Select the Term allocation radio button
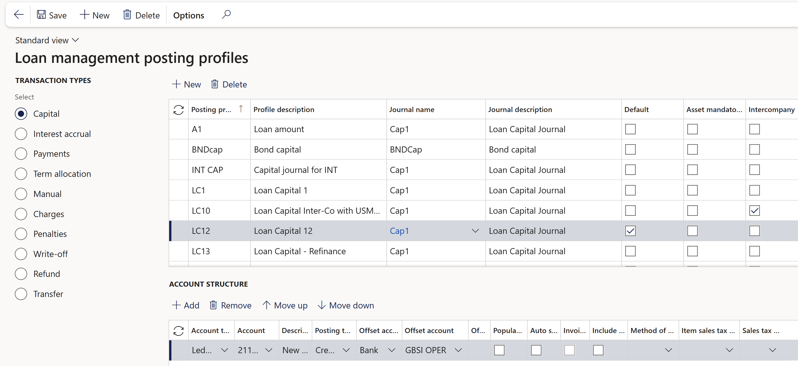Image resolution: width=798 pixels, height=366 pixels. click(21, 174)
